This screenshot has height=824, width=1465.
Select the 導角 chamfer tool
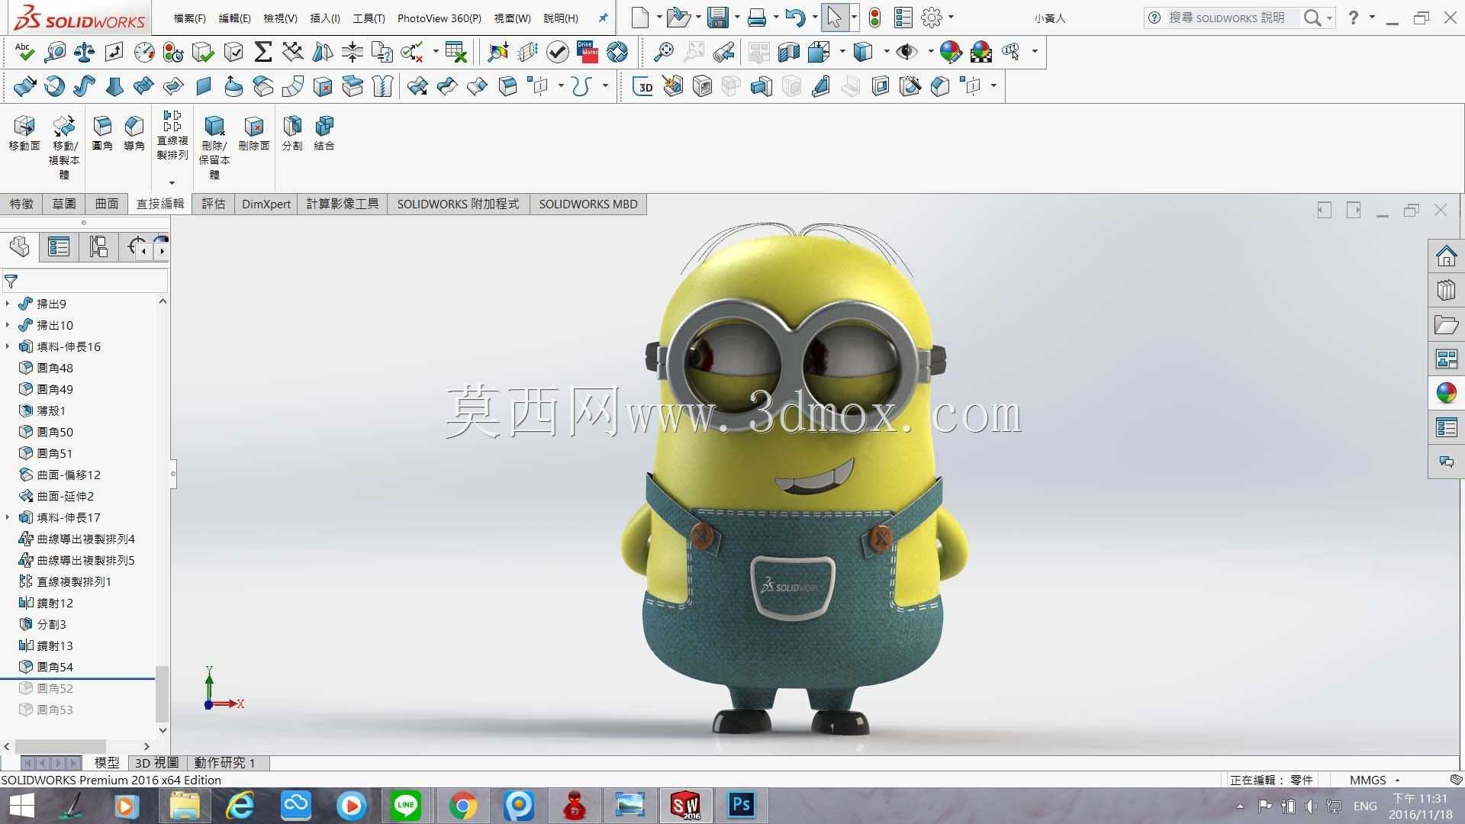coord(134,134)
